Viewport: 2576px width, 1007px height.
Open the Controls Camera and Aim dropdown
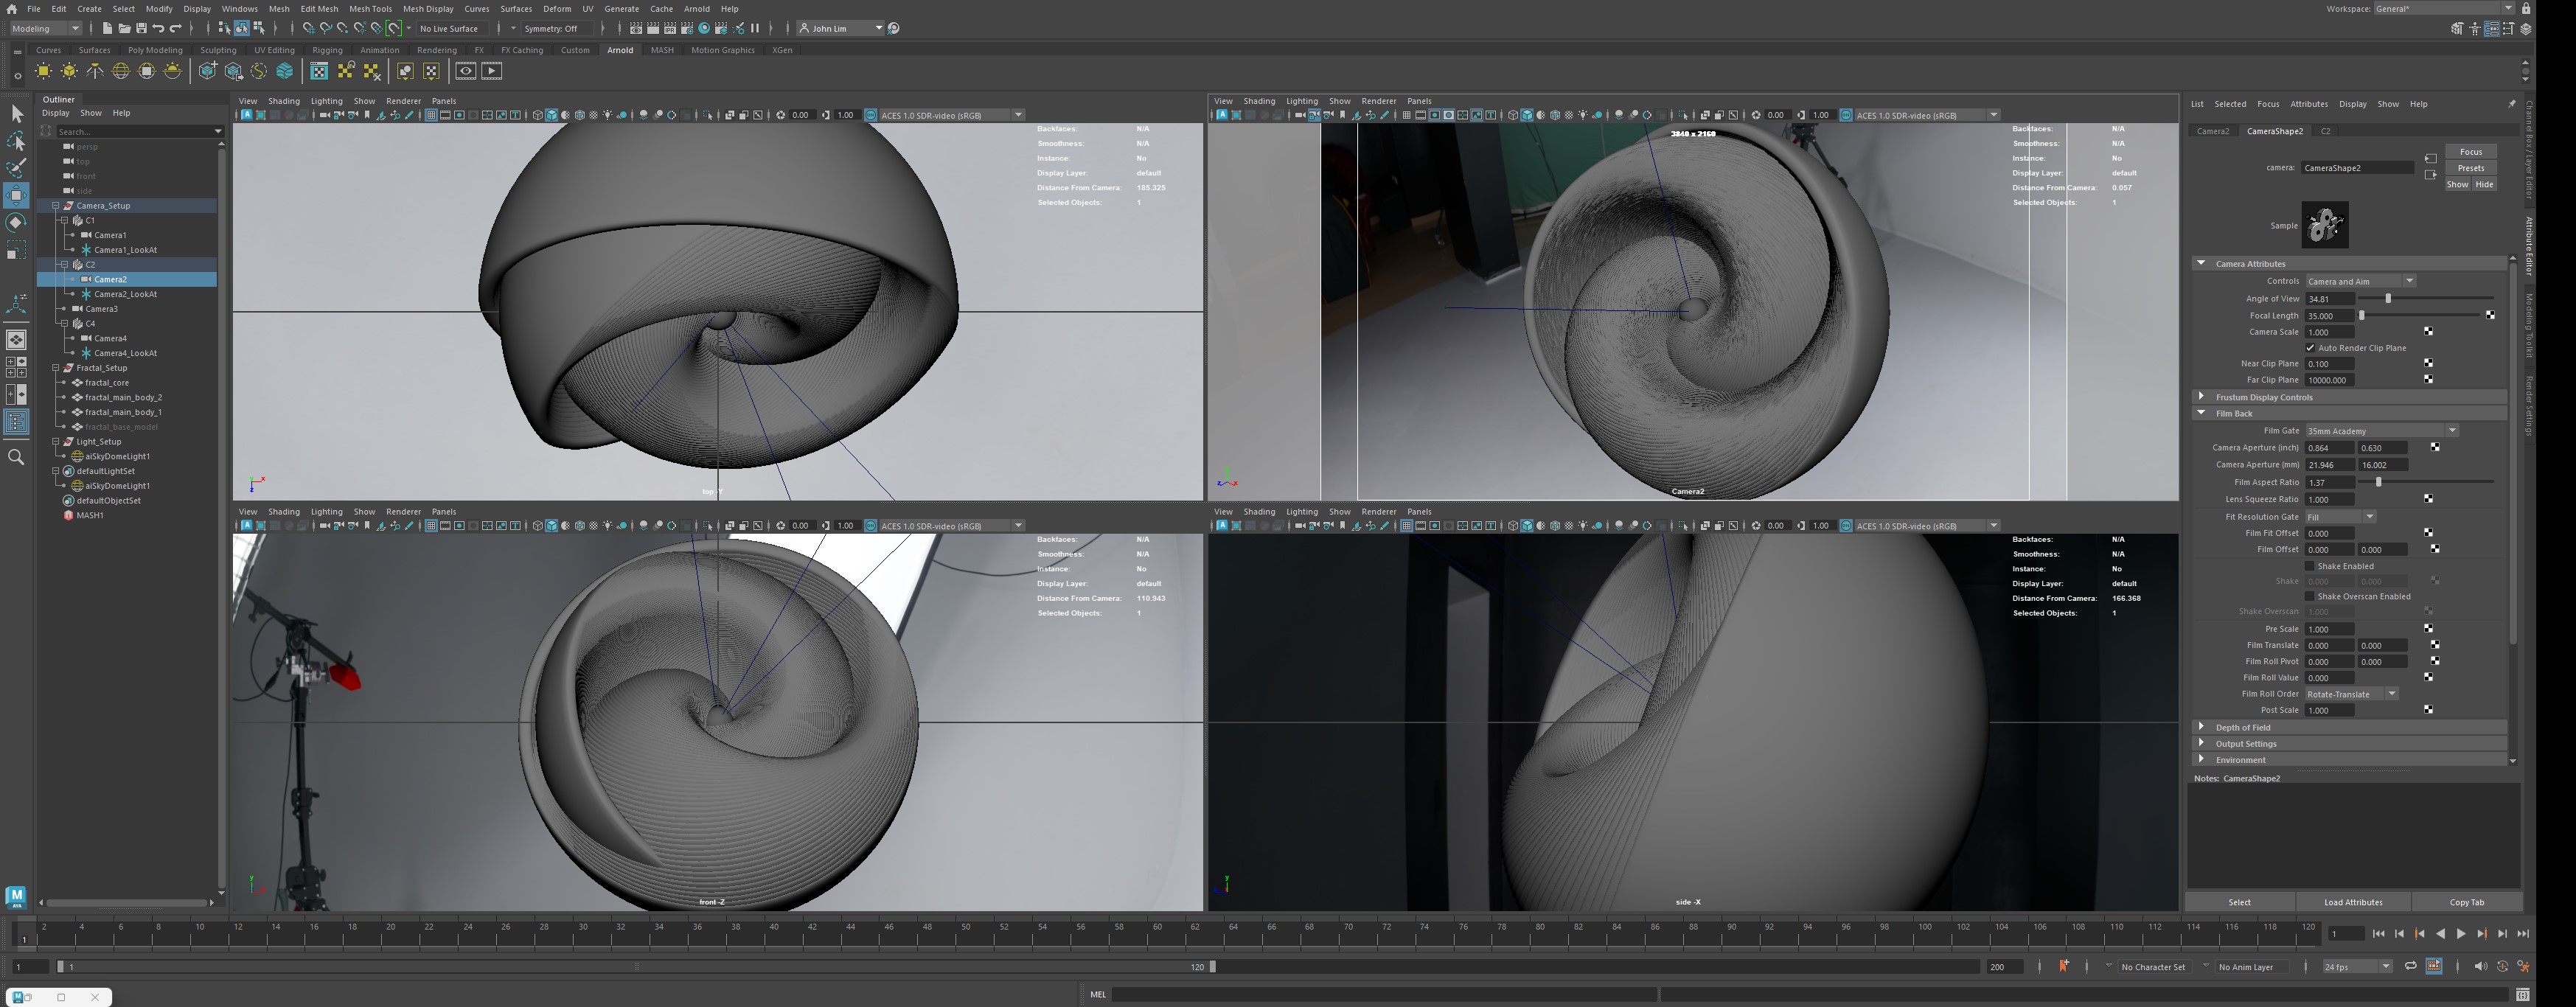pos(2360,282)
